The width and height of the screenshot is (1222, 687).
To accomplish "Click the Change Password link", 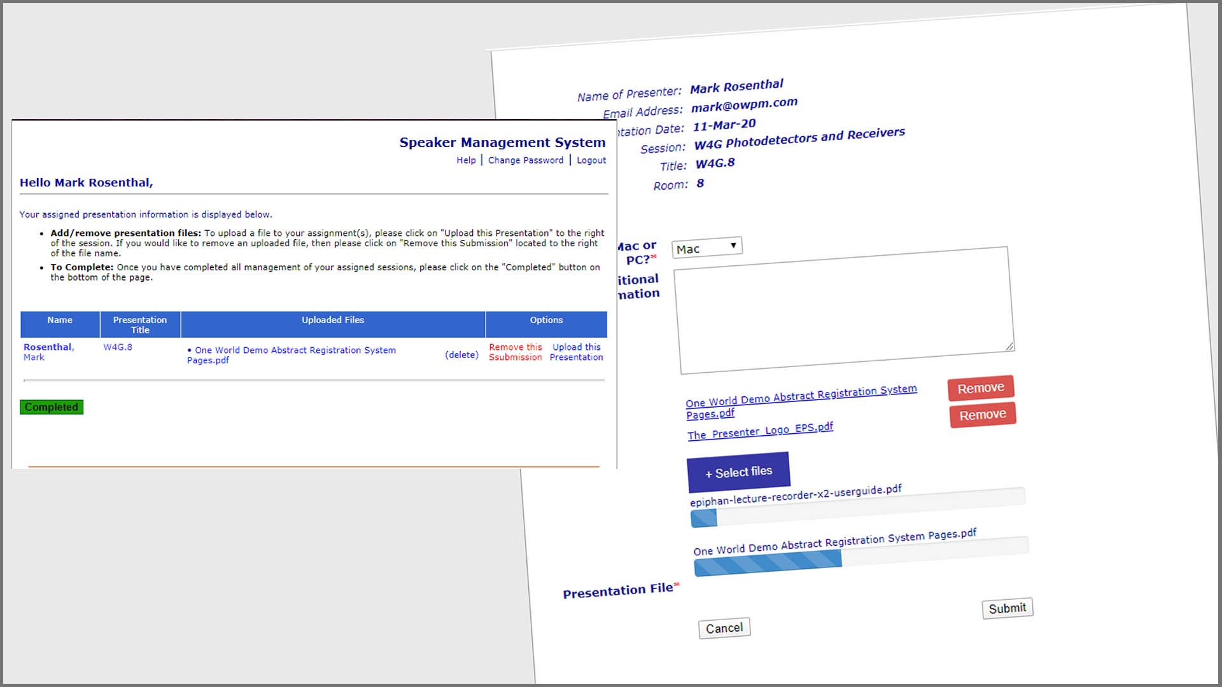I will pyautogui.click(x=526, y=160).
